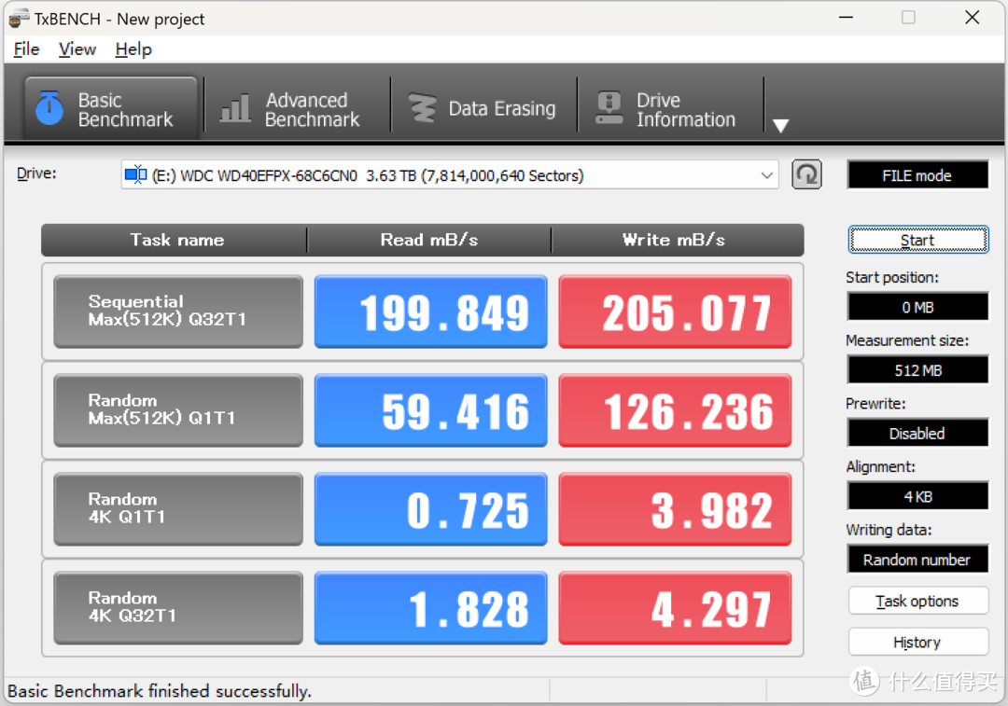The image size is (1008, 706).
Task: Change the Measurement size 512 MB field
Action: tap(917, 370)
